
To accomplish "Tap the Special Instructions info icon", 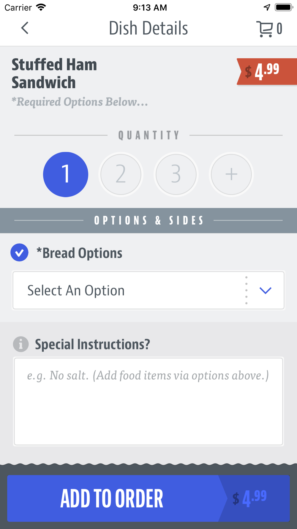I will (x=21, y=345).
